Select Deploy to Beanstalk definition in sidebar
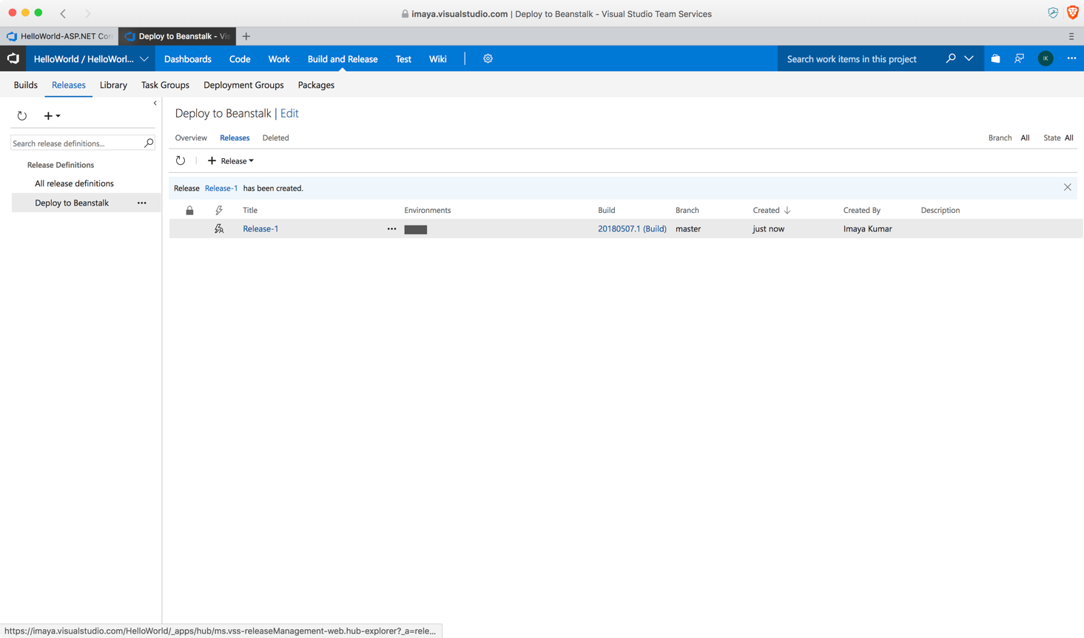The image size is (1084, 638). [x=72, y=203]
